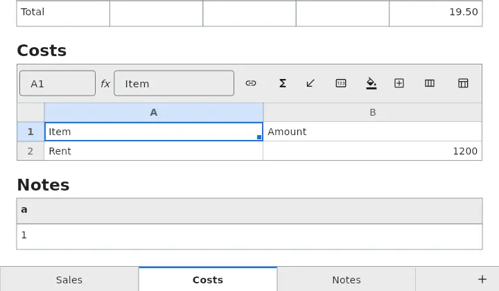Click the boxed plus icon in the toolbar
The width and height of the screenshot is (499, 291).
coord(399,83)
